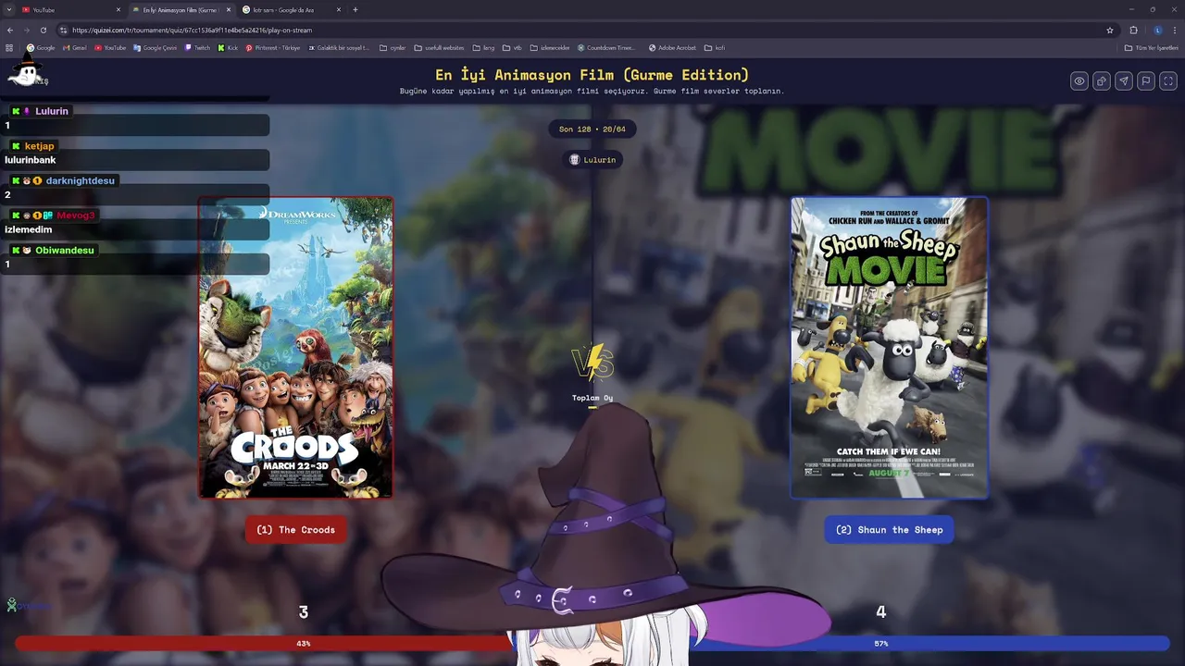Expand the kofi bookmark folder
Image resolution: width=1185 pixels, height=666 pixels.
715,47
